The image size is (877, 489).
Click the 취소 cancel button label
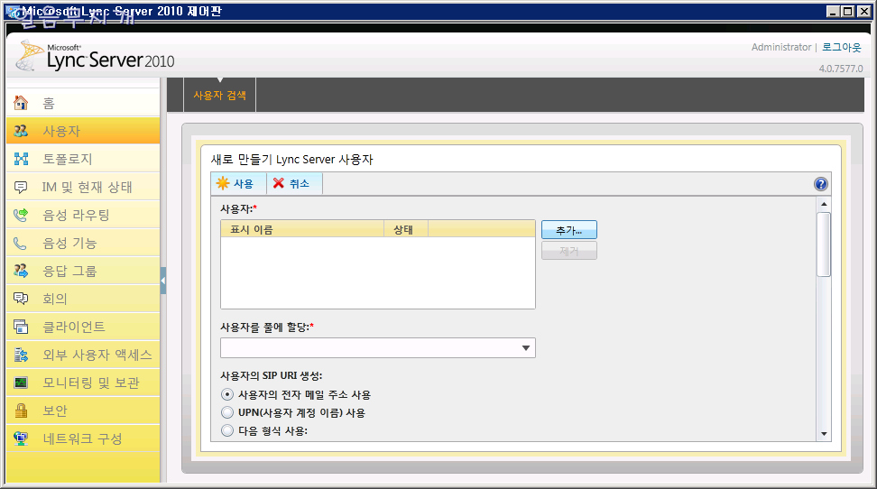(x=300, y=183)
